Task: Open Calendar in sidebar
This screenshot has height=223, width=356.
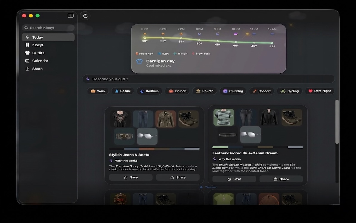Action: tap(48, 61)
